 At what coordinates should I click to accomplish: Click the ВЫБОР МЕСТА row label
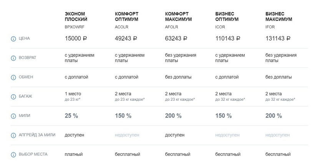pyautogui.click(x=33, y=154)
